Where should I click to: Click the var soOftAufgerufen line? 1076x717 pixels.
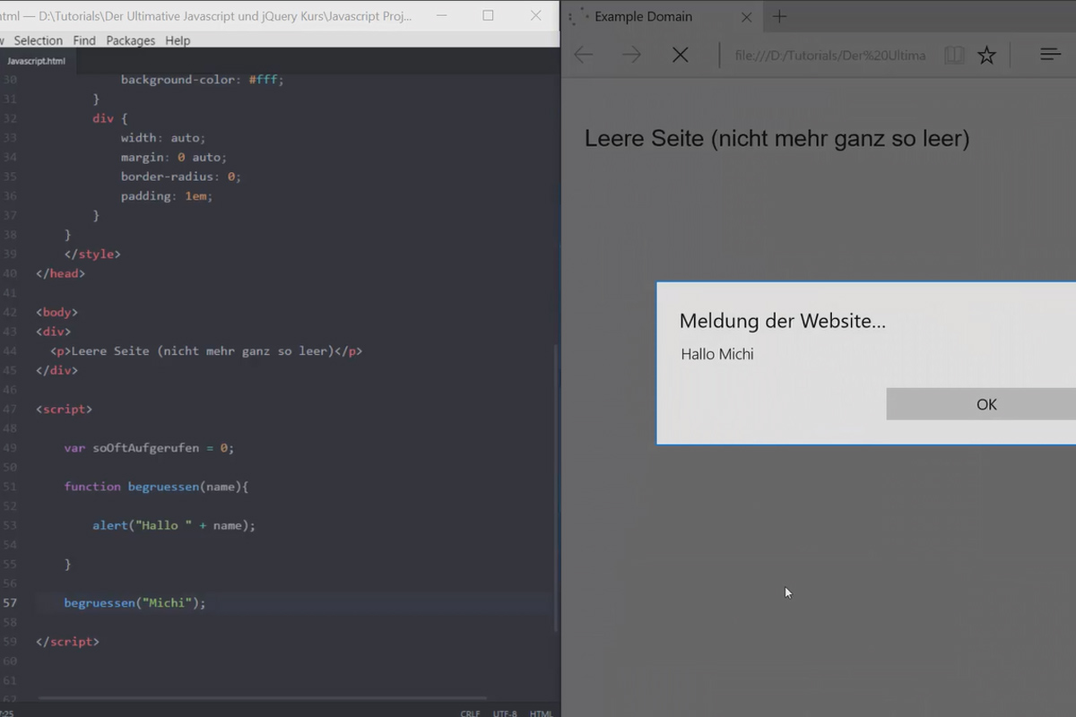coord(149,448)
